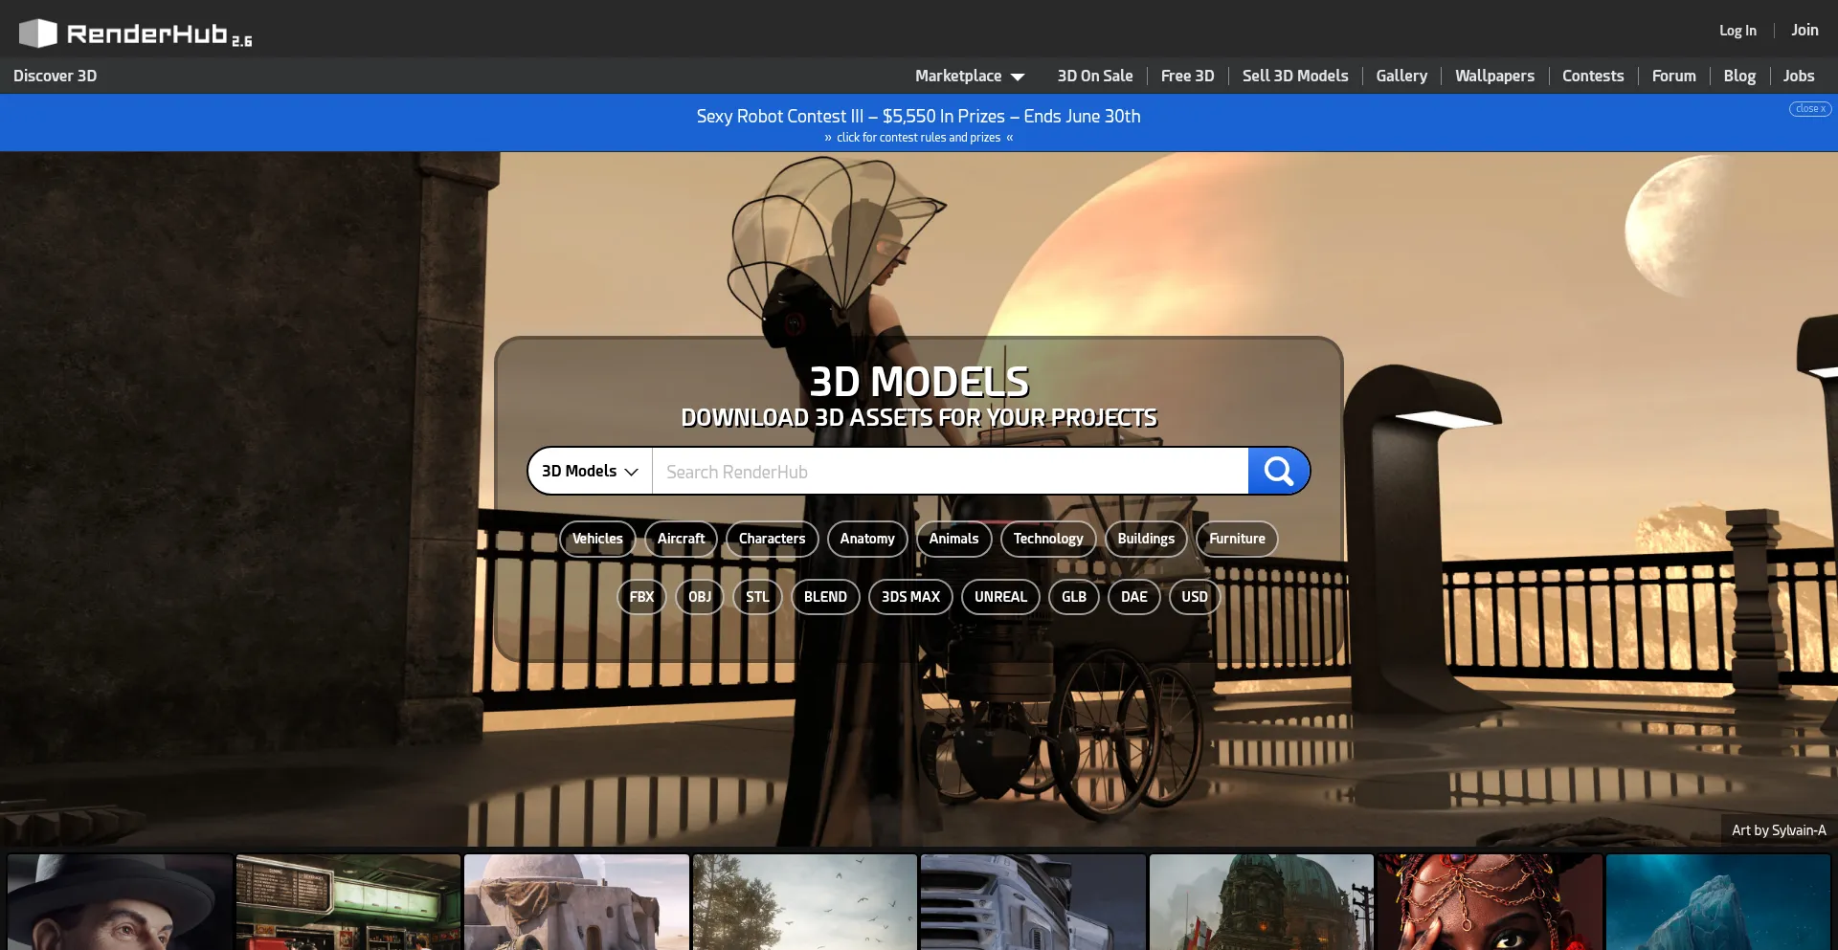Filter by 3DS MAX format
This screenshot has width=1838, height=950.
click(x=910, y=597)
